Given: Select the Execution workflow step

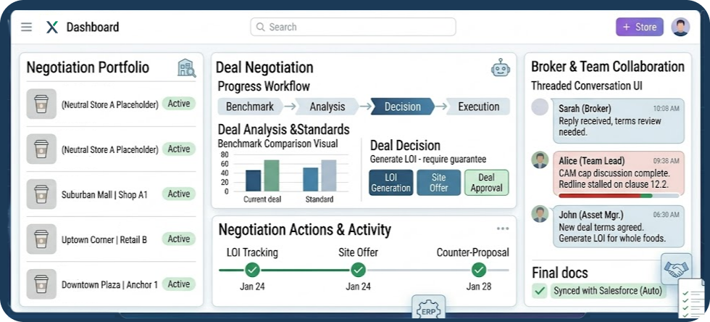Looking at the screenshot, I should click(x=478, y=107).
